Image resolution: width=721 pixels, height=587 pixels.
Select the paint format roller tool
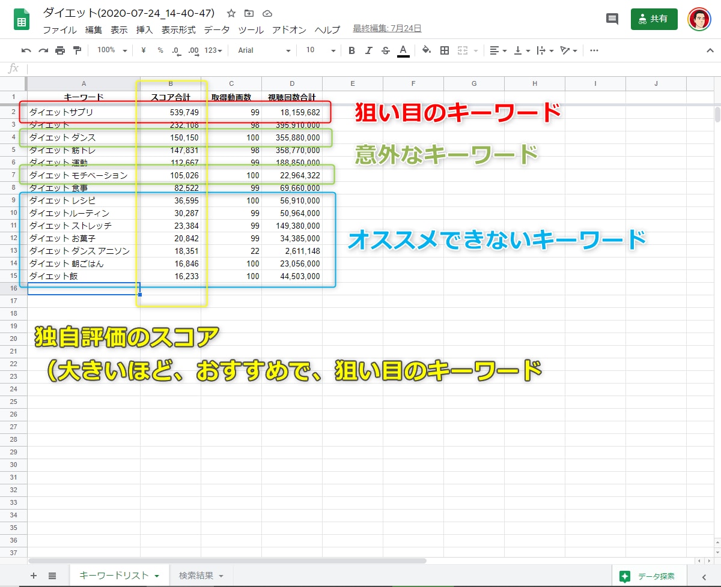coord(77,50)
